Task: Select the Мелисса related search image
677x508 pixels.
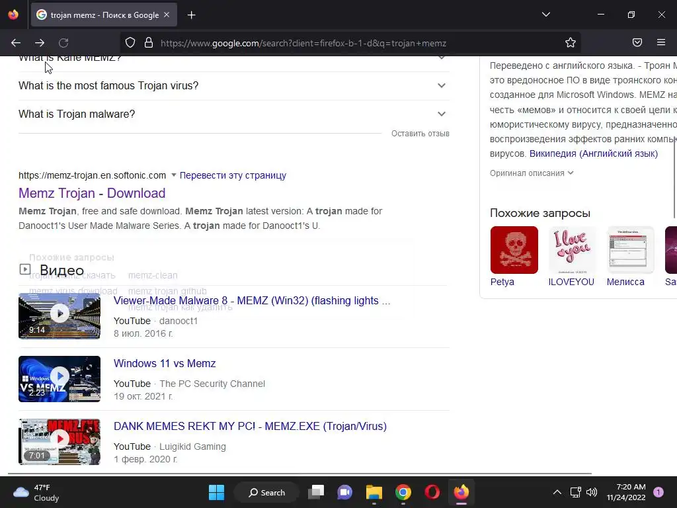Action: coord(630,250)
